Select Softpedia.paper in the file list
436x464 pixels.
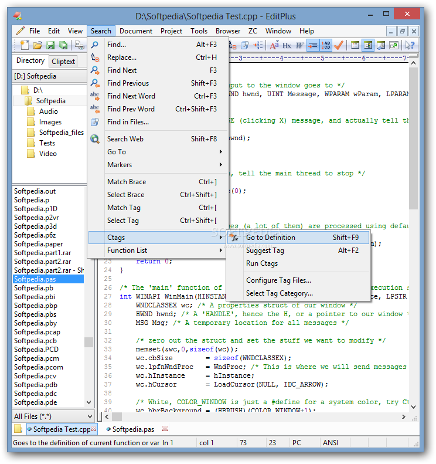(x=39, y=244)
